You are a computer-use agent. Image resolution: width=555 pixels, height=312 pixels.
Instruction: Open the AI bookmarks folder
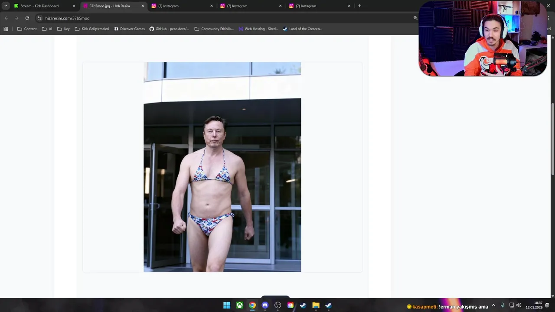point(47,29)
